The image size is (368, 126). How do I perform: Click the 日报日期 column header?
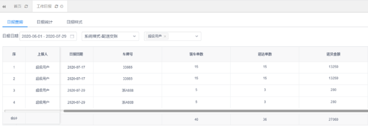pyautogui.click(x=76, y=54)
